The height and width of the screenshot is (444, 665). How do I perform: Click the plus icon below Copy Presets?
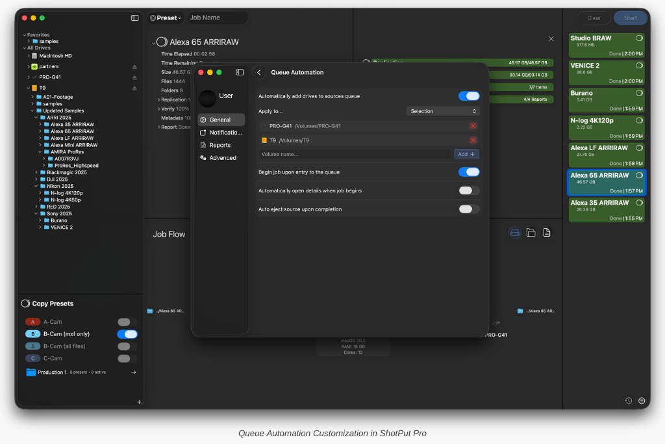[139, 402]
